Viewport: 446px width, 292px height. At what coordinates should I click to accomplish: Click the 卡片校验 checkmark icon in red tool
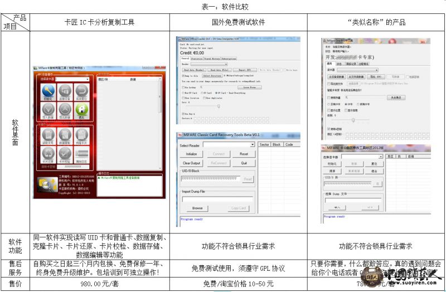pos(65,155)
